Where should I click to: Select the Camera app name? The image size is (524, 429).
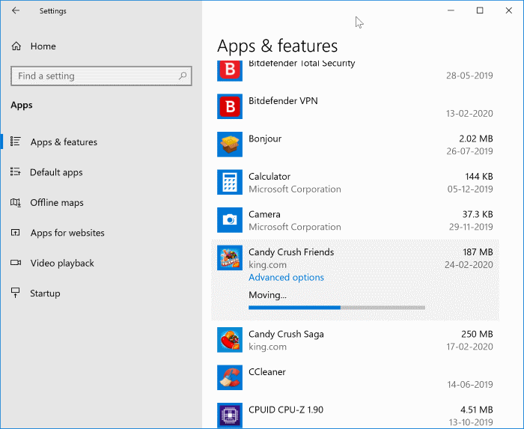[264, 214]
